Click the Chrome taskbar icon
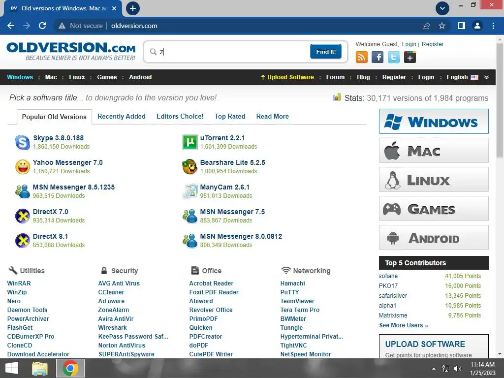504x378 pixels. (x=70, y=368)
